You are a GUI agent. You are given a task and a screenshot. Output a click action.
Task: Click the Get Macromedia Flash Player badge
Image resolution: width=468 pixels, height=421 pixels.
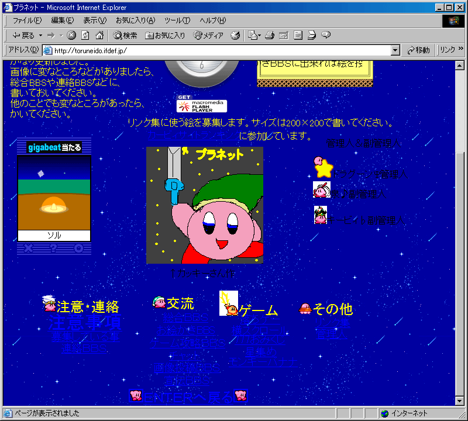click(x=202, y=103)
